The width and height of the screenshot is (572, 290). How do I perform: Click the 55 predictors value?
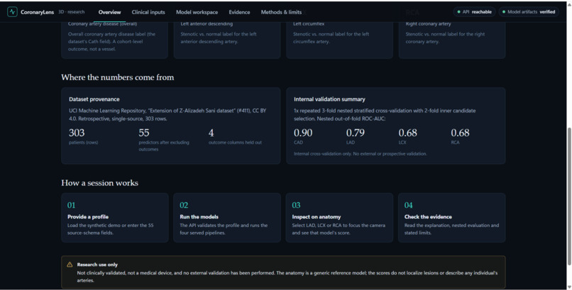(144, 133)
